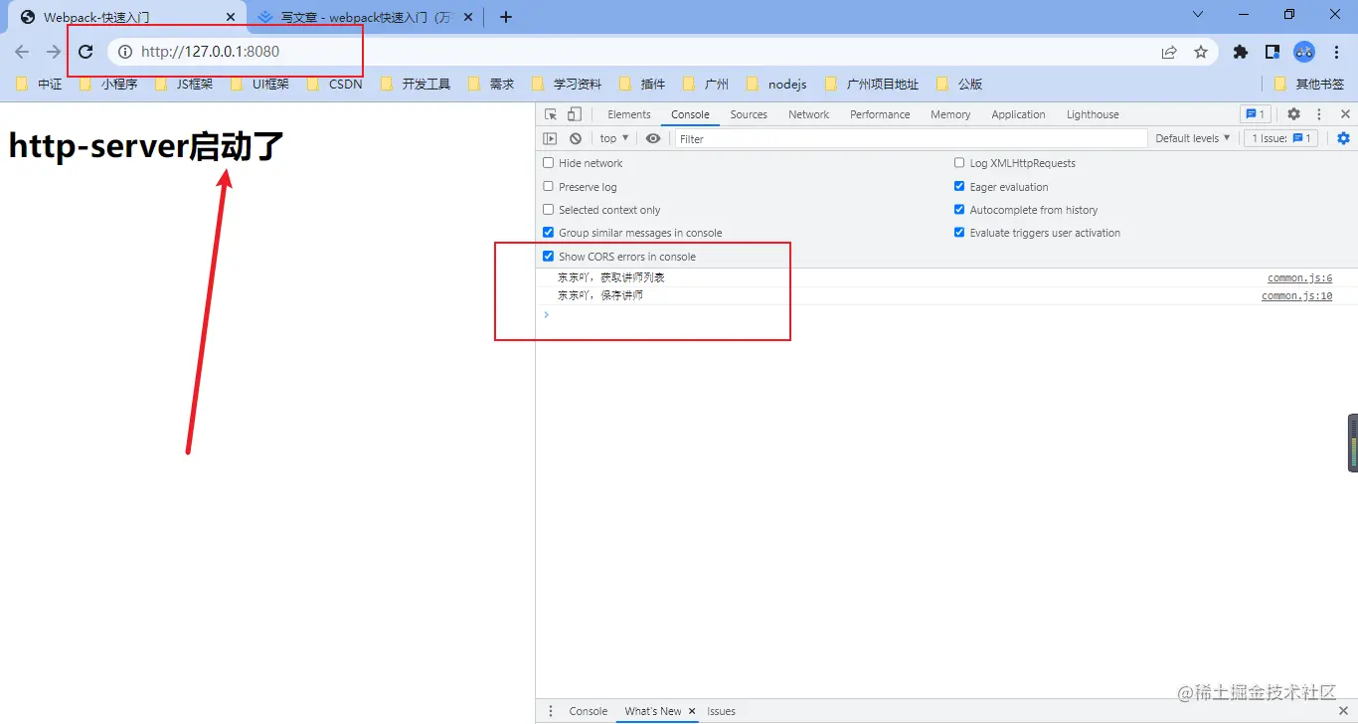The image size is (1358, 724).
Task: Bookmark this page with the star icon
Action: pos(1201,52)
